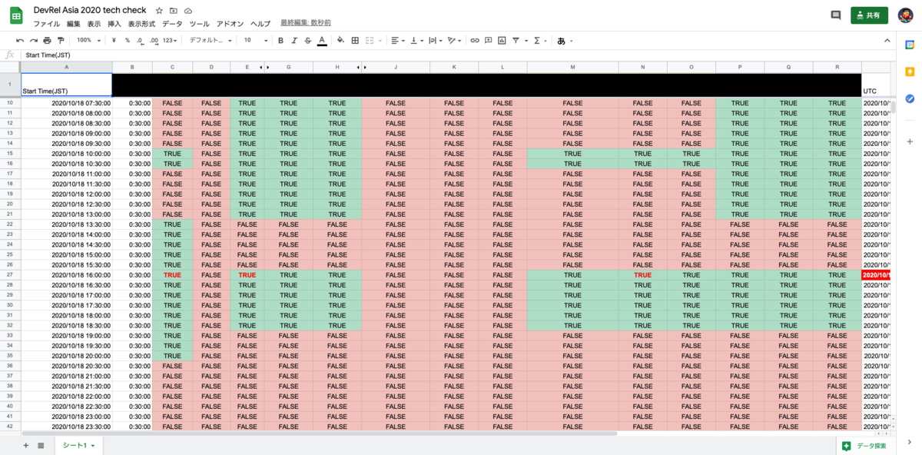
Task: Open the font size 10 dropdown
Action: click(x=256, y=40)
